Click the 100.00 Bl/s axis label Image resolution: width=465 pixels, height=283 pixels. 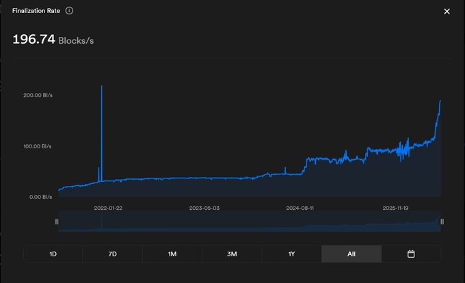(x=38, y=146)
